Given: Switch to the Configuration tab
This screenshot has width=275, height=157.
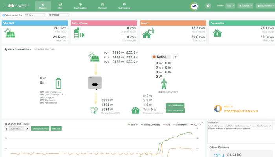Looking at the screenshot, I should tap(80, 6).
